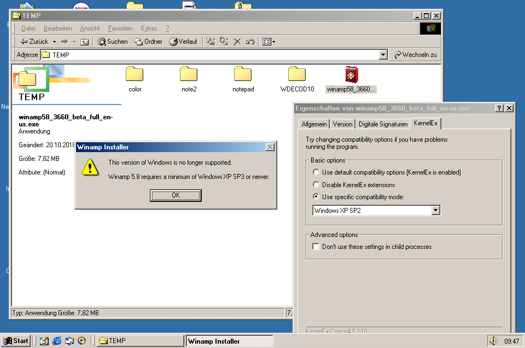Screen dimensions: 525x348
Task: Expand the address bar dropdown
Action: (383, 55)
